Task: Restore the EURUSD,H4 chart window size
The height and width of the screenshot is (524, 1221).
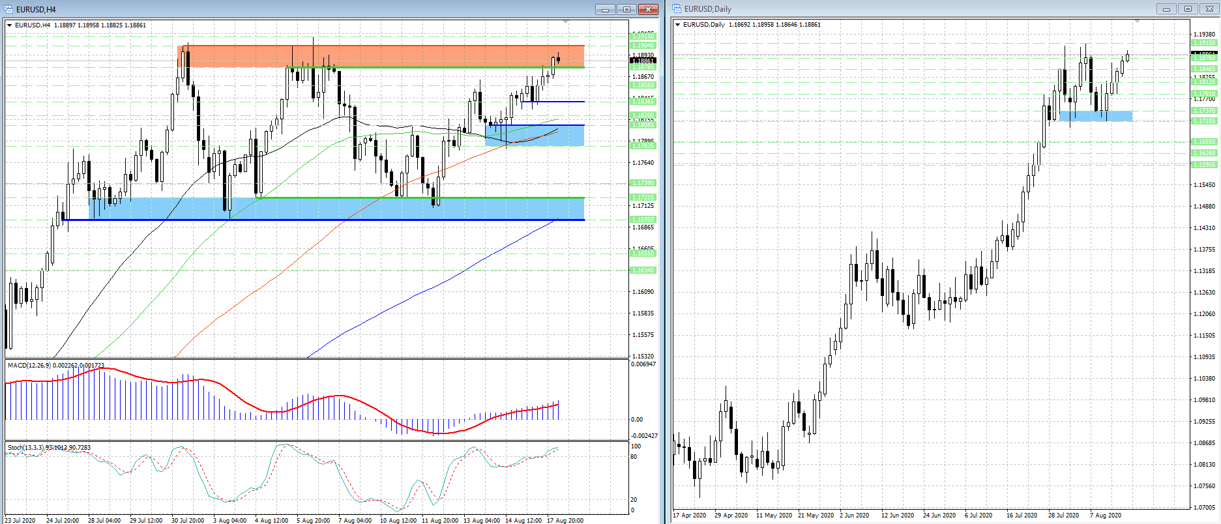Action: point(626,9)
